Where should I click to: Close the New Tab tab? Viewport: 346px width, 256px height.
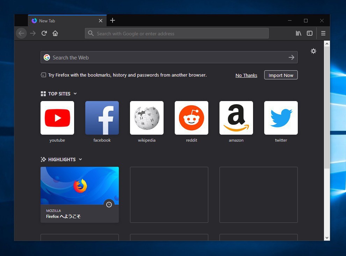point(101,21)
